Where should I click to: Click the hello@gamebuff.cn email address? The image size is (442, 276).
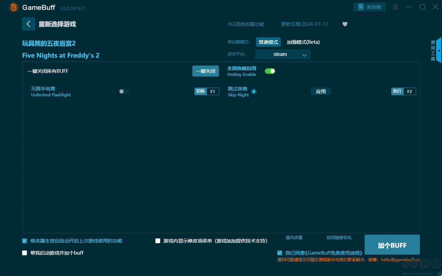tap(400, 260)
